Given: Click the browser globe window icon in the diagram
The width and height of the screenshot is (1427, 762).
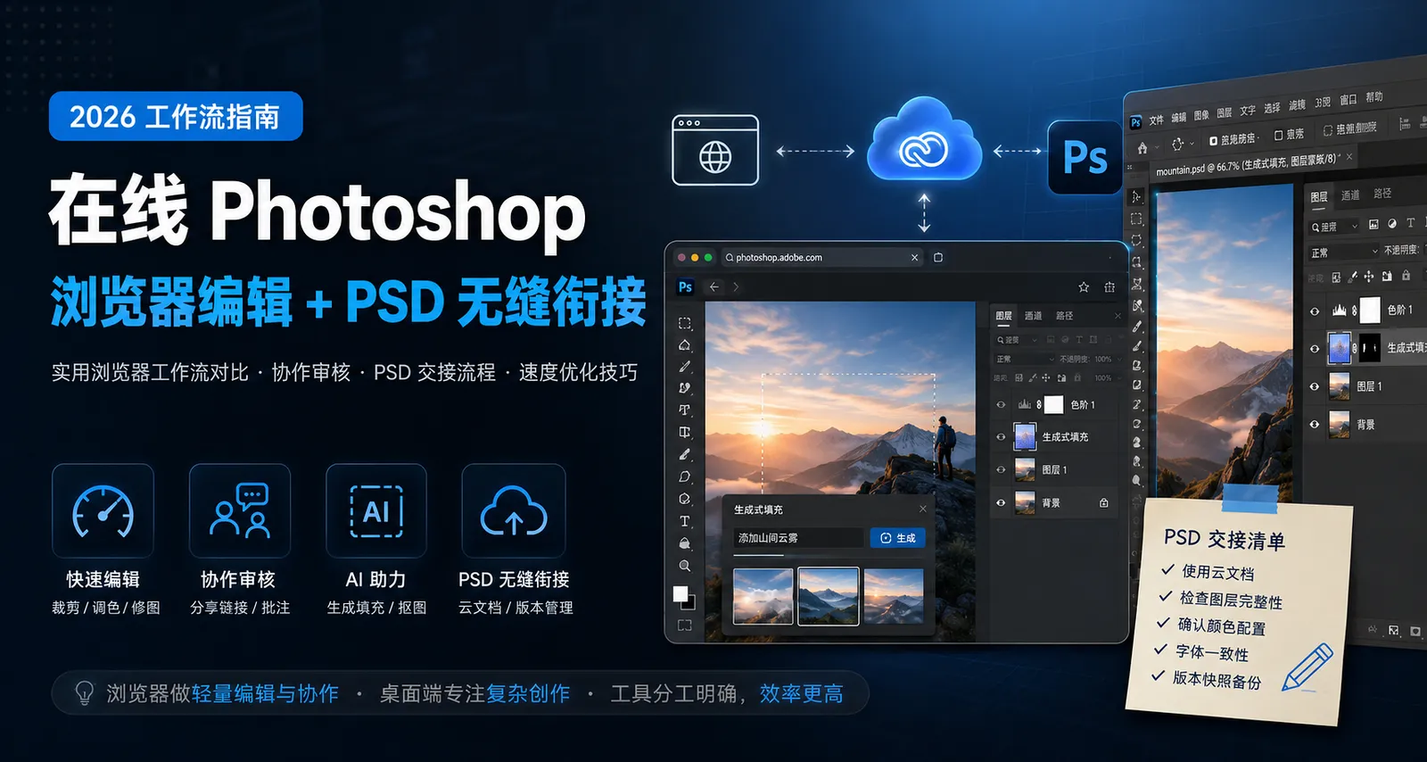Looking at the screenshot, I should click(715, 150).
